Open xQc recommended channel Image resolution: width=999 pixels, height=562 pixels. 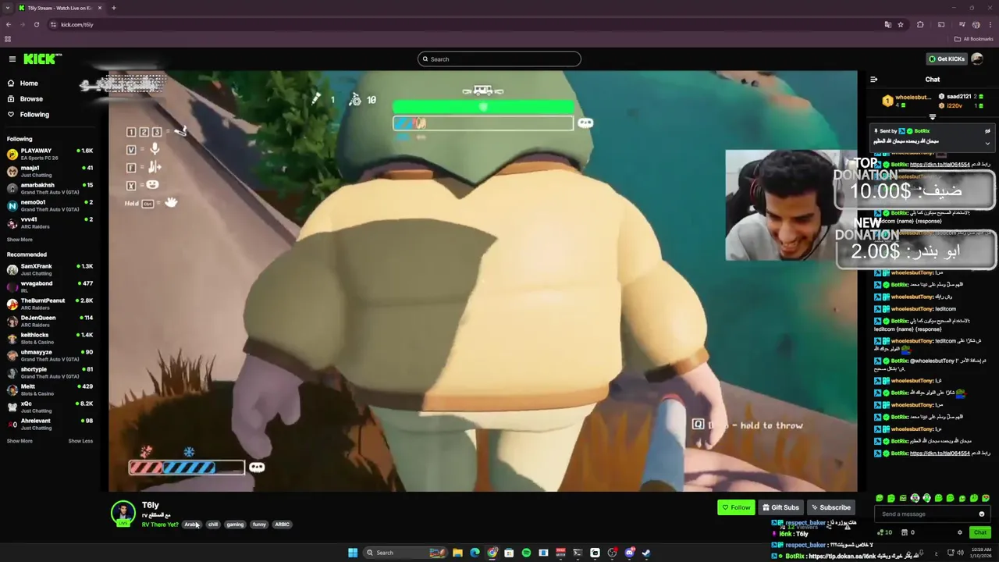click(x=49, y=407)
